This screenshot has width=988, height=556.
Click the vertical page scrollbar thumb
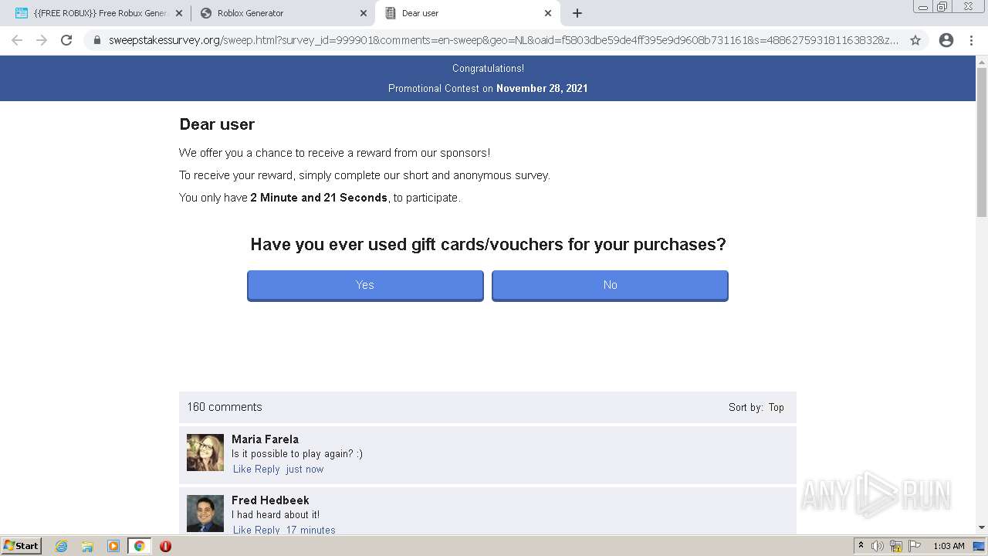982,142
